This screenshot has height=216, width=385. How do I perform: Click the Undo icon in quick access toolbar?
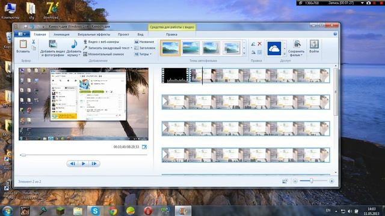tap(32, 26)
